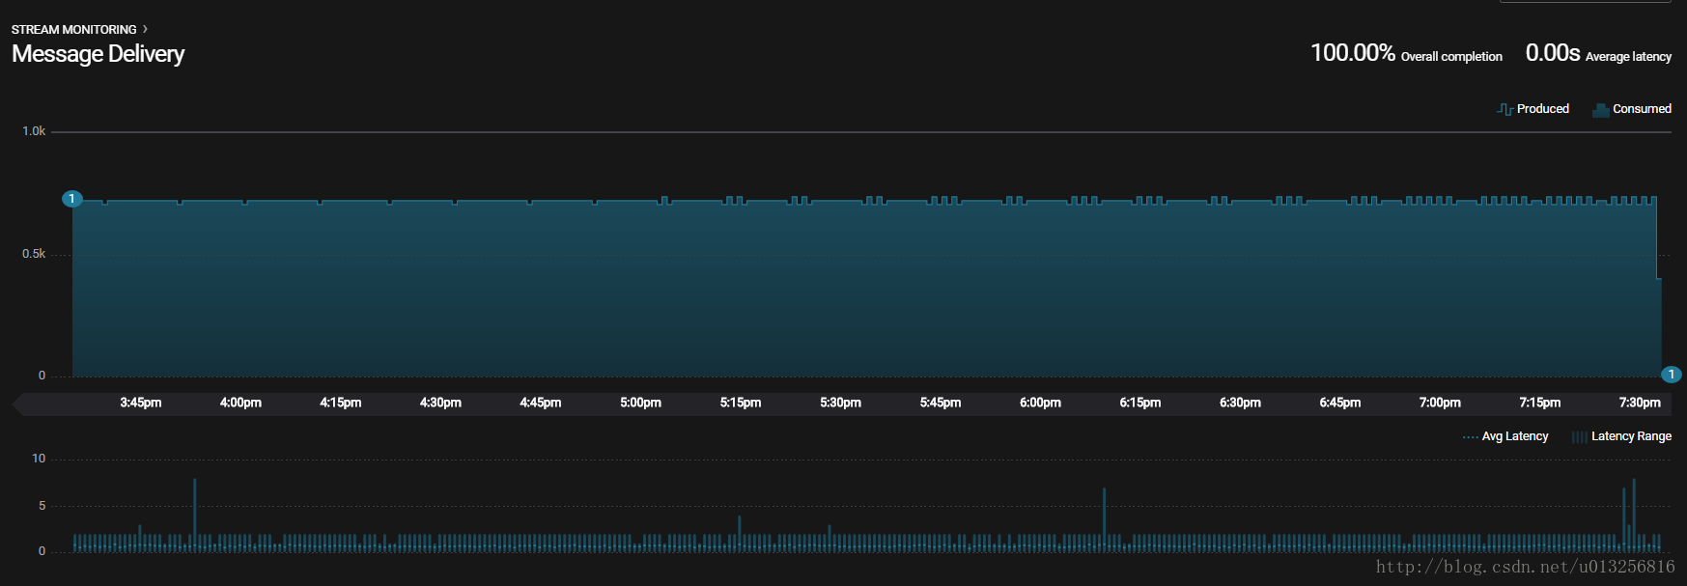This screenshot has width=1687, height=586.
Task: Click the numbered marker at chart top-left
Action: pyautogui.click(x=72, y=199)
